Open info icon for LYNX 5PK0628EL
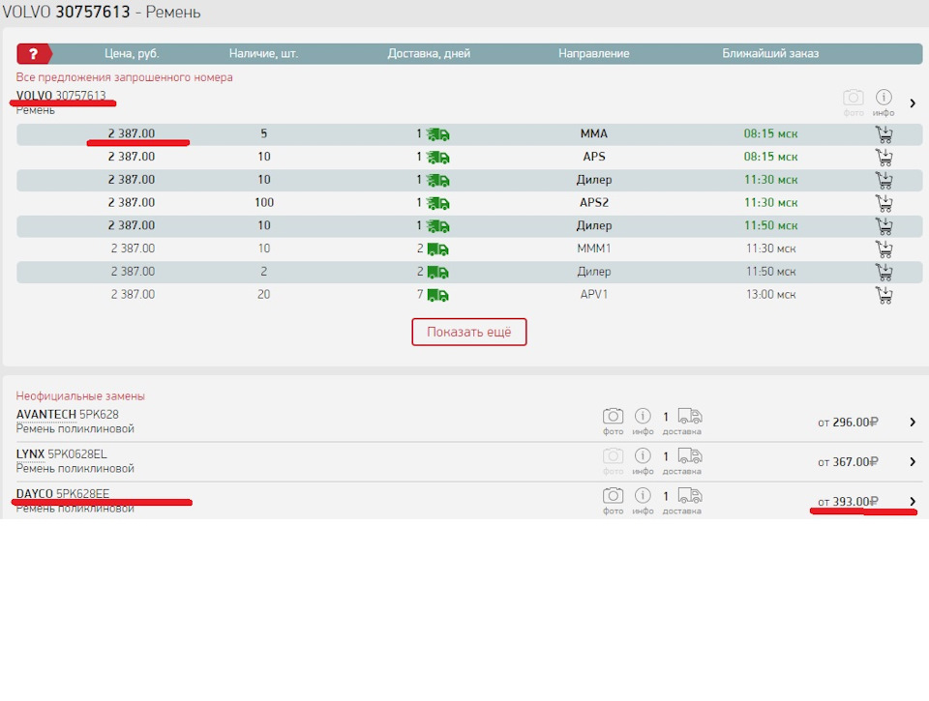Viewport: 929px width, 701px height. (x=643, y=455)
